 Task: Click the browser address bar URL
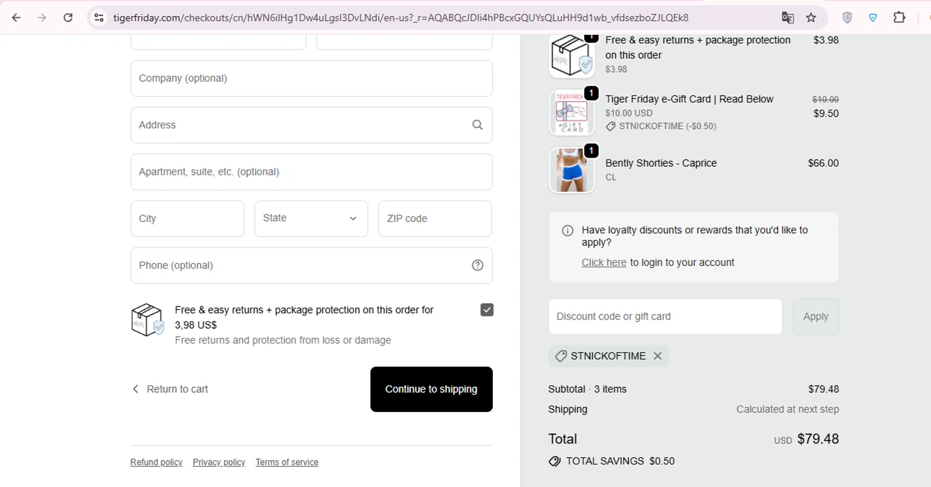(400, 17)
